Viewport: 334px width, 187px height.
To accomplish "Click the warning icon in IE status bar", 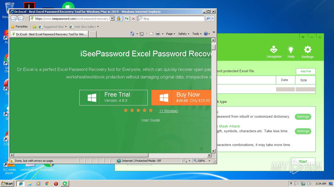I will (x=12, y=161).
